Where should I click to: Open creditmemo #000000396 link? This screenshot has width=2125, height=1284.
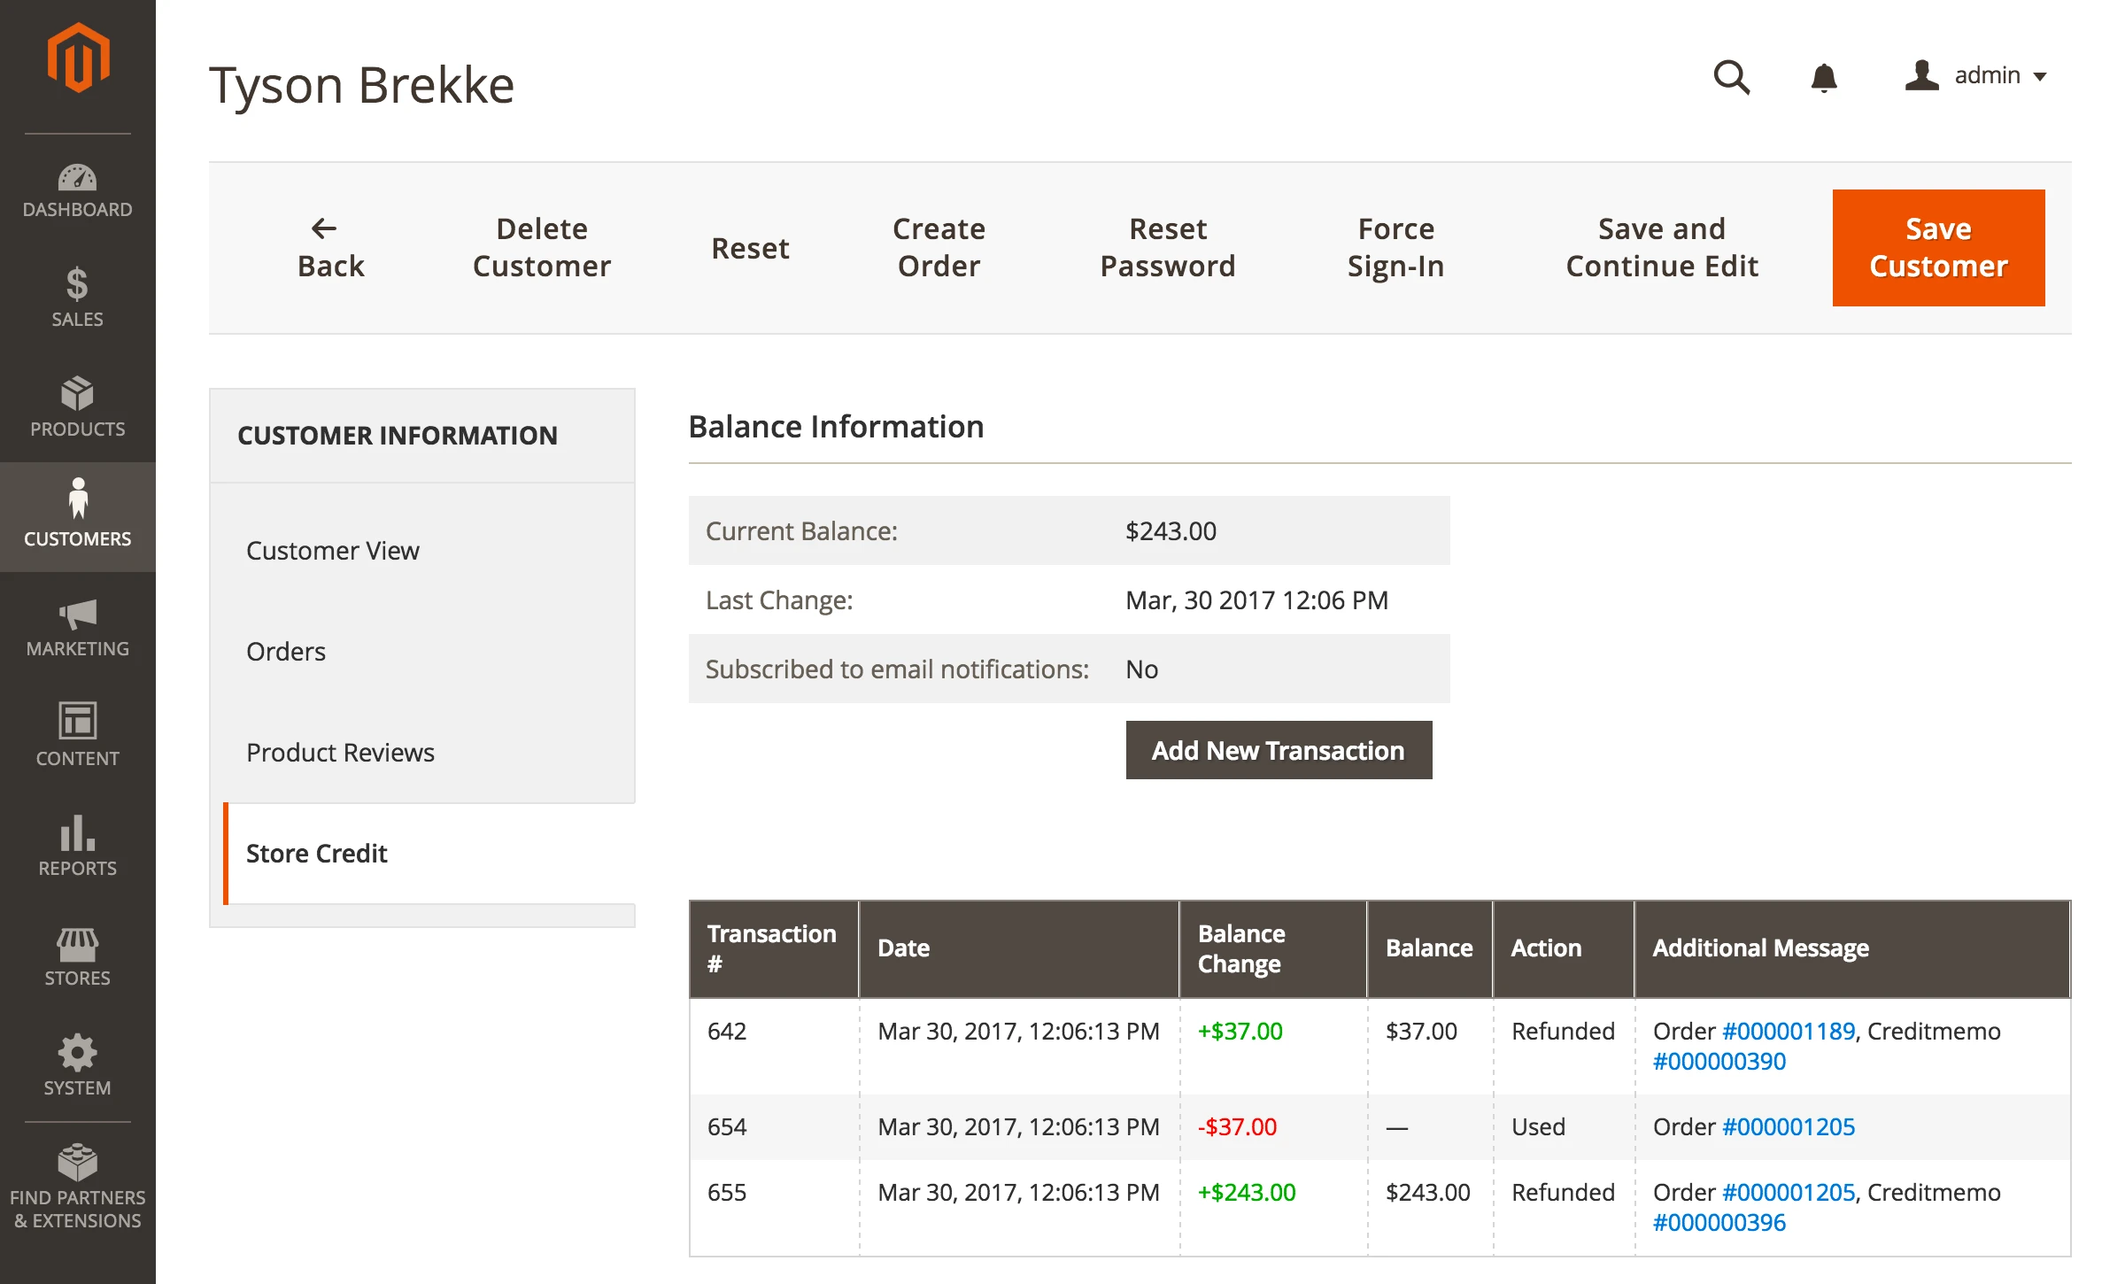[x=1719, y=1222]
